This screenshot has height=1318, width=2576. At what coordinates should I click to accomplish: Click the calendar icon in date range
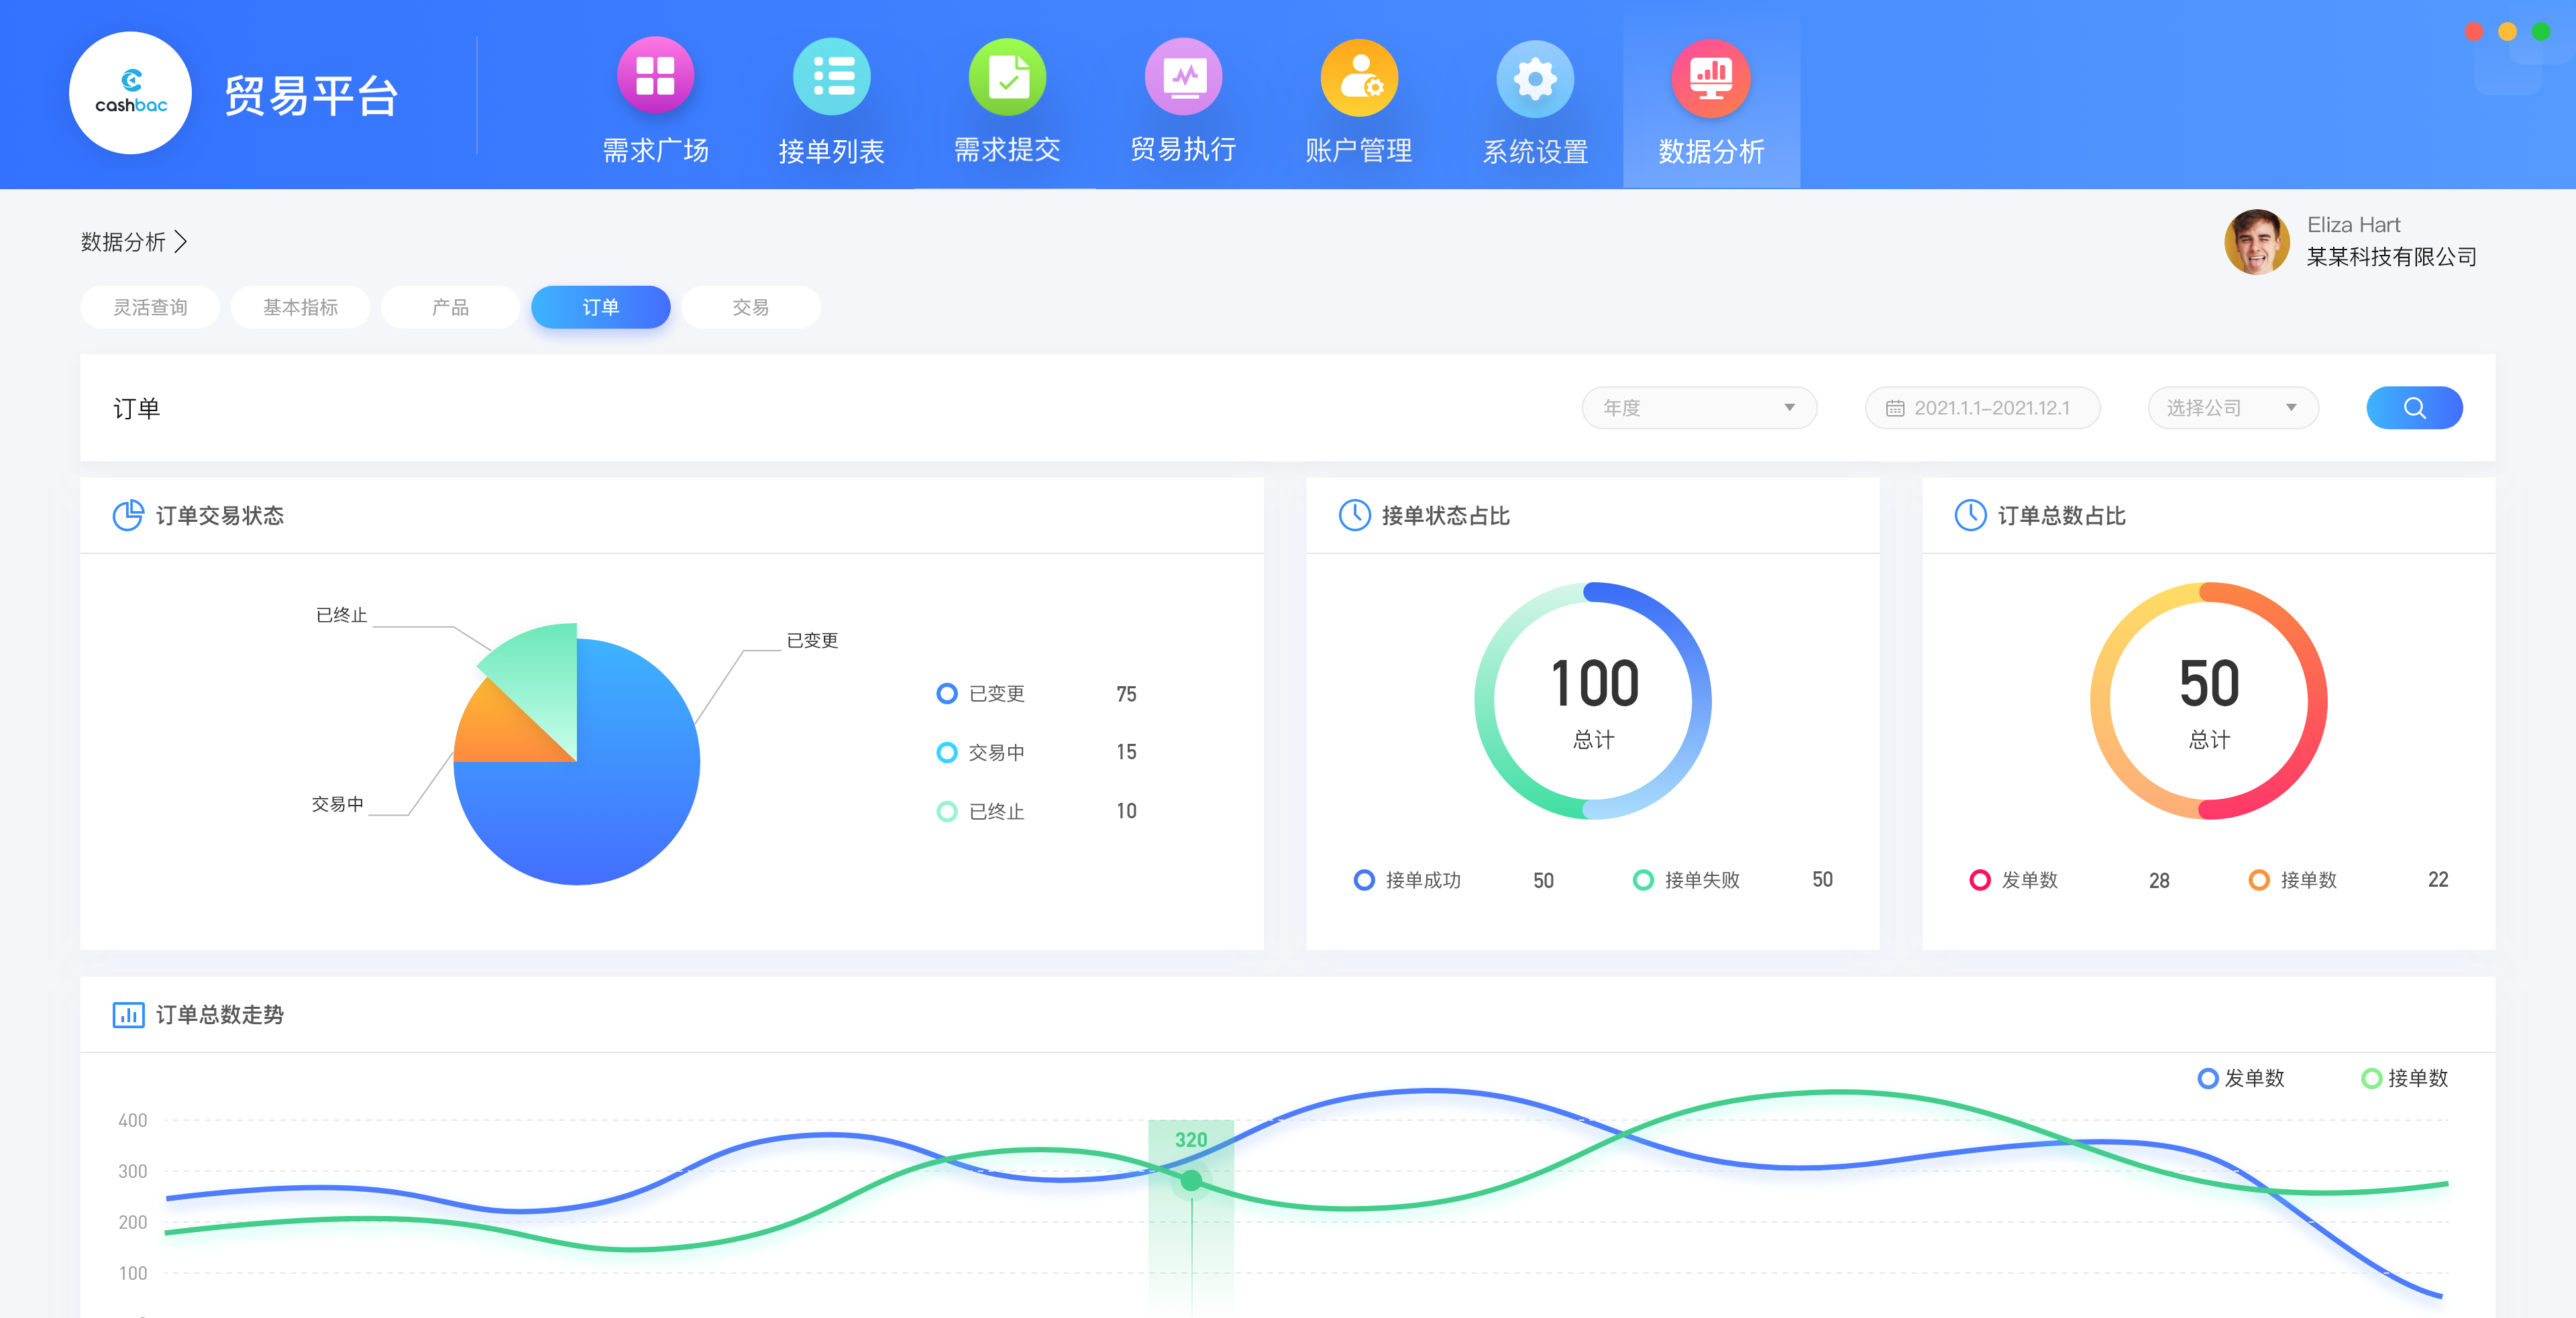coord(1894,408)
